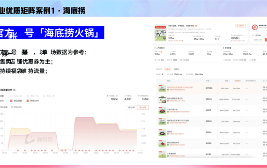Open thumbnail of the ¥14.00 product

(x=162, y=144)
